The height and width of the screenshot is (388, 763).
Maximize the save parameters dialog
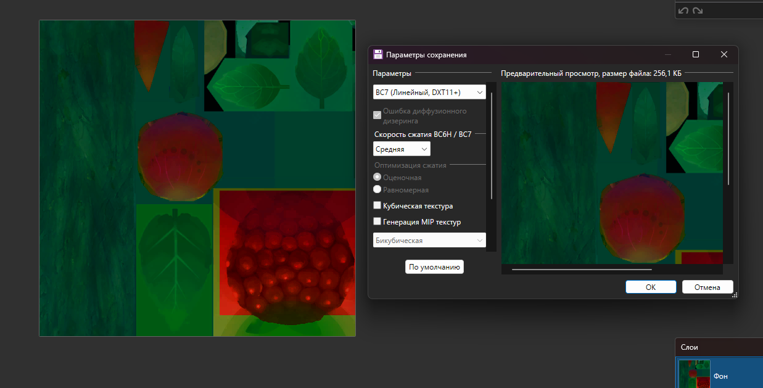tap(696, 54)
